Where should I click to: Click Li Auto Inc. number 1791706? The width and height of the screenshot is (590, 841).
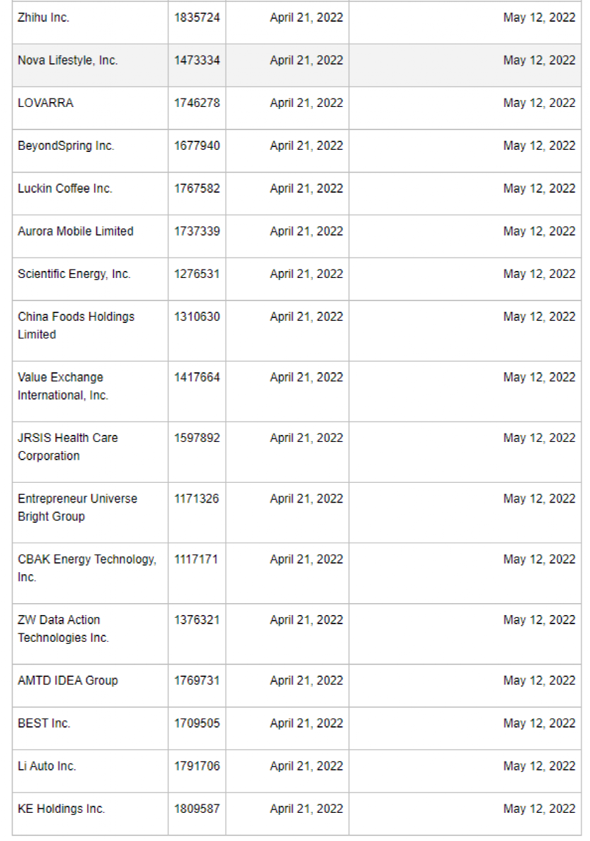point(197,766)
